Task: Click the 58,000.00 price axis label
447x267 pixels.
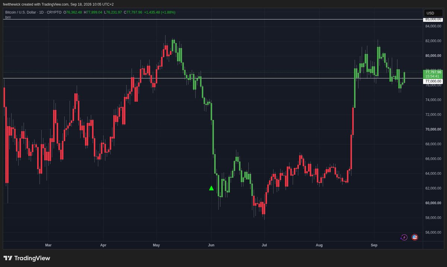Action: (433, 218)
